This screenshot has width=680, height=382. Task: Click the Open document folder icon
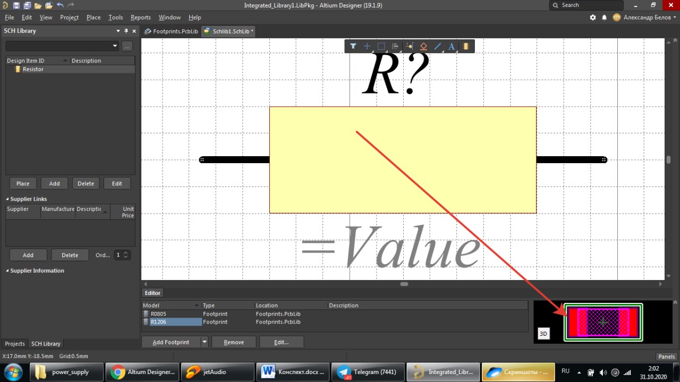38,5
